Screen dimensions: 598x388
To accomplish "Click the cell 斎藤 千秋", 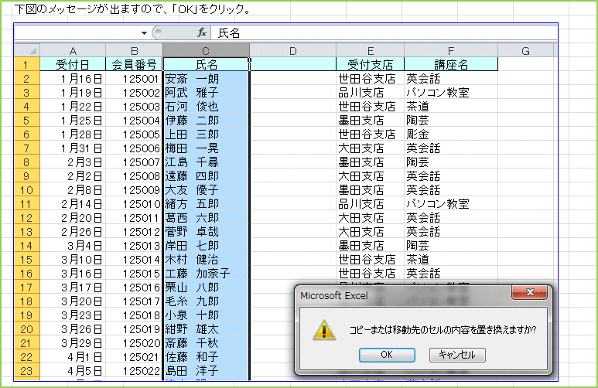I will [206, 343].
